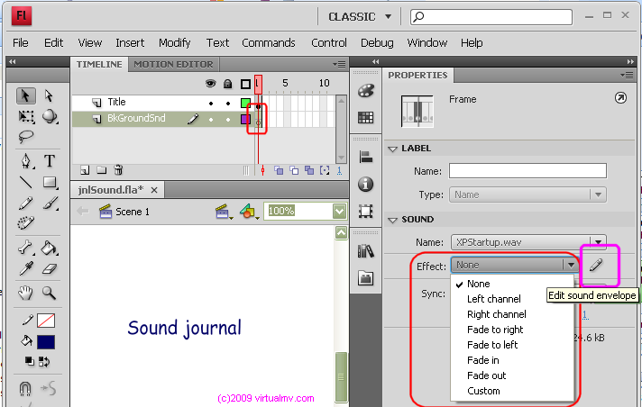Open the Edit Symbols dropdown
The image size is (642, 407).
pyautogui.click(x=249, y=212)
